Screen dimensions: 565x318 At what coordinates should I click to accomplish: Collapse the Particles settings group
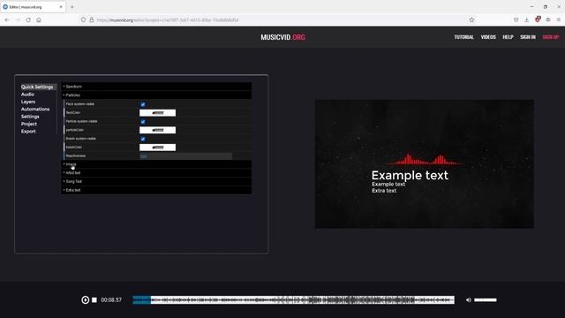(x=157, y=95)
